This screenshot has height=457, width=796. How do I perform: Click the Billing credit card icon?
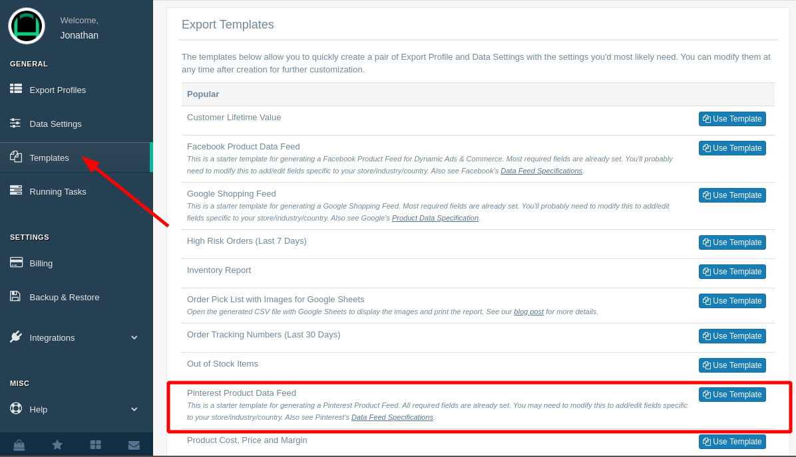pos(16,262)
